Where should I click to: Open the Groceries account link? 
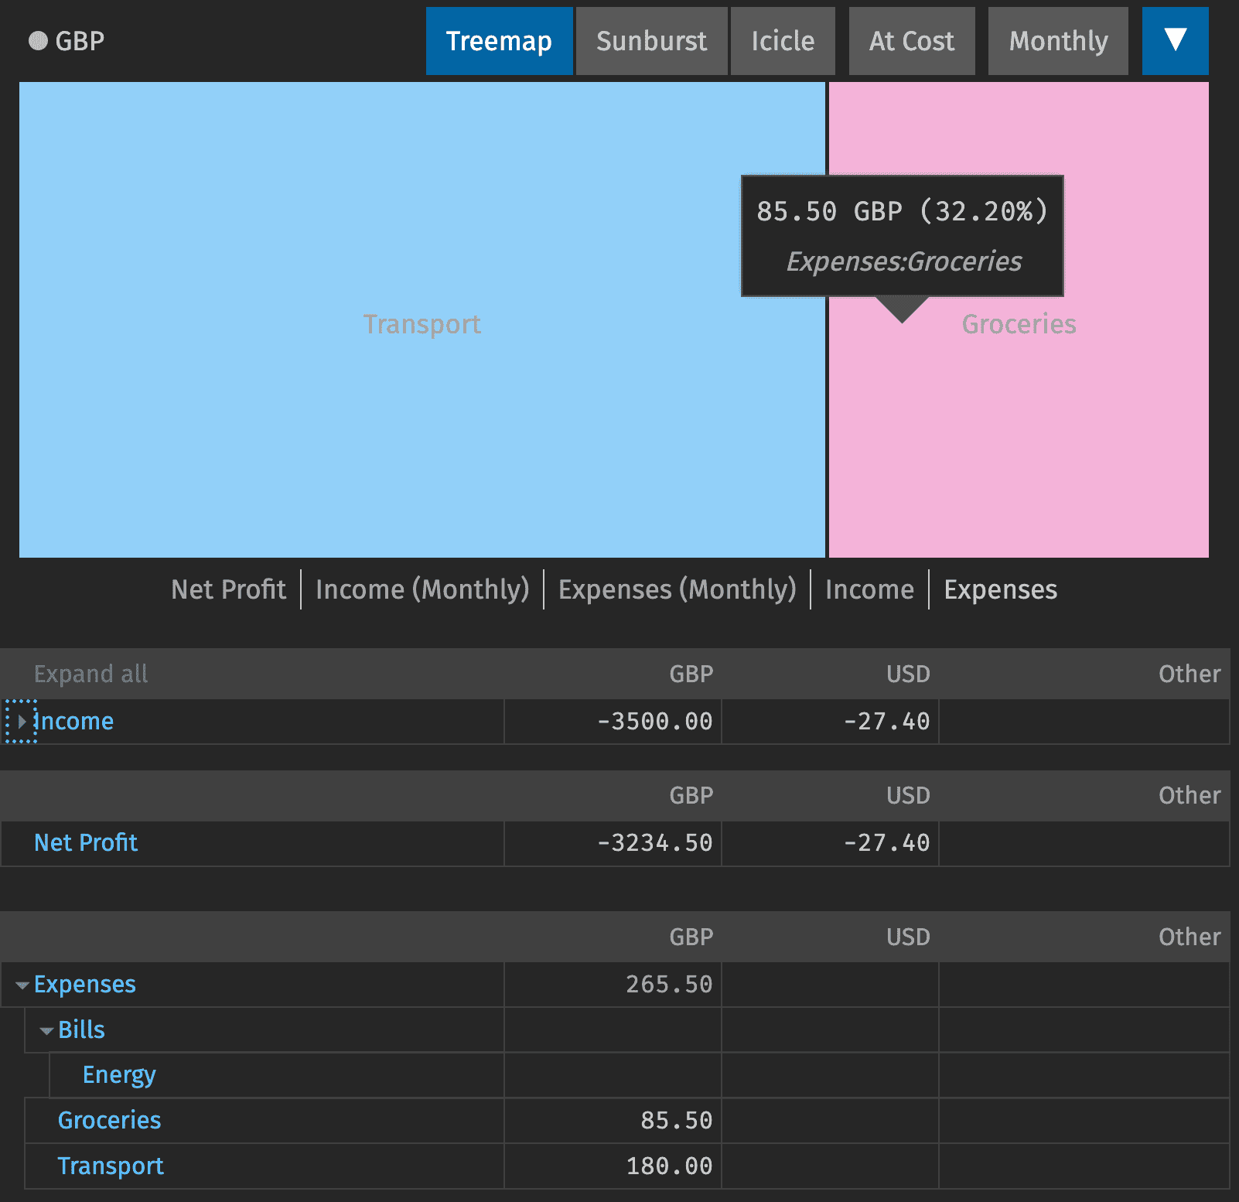tap(109, 1120)
